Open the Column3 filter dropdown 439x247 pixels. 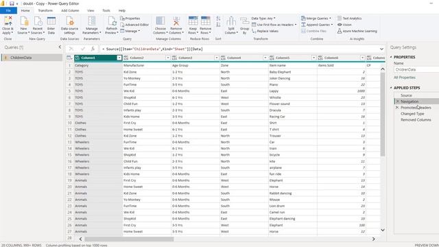click(217, 58)
